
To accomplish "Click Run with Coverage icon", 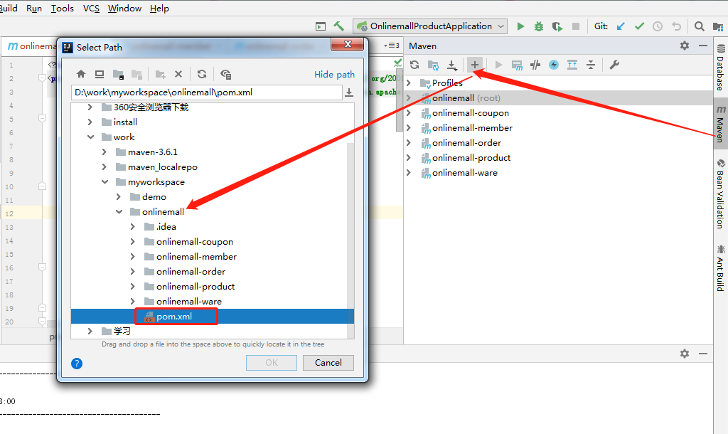I will click(557, 26).
